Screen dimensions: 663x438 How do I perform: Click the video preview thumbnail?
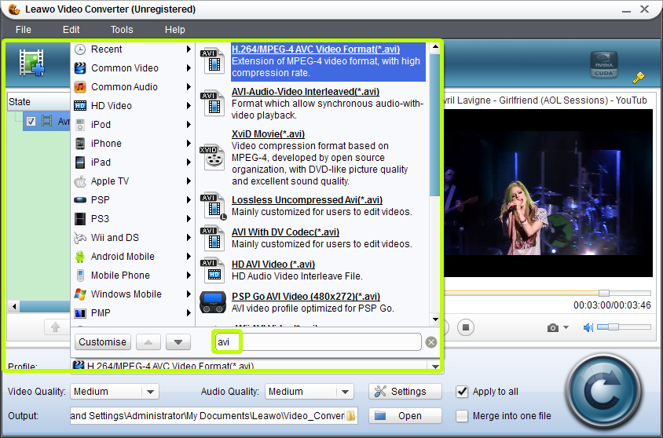(548, 193)
